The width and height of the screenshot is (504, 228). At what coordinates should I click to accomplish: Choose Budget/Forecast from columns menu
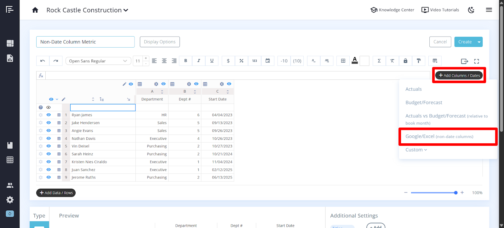pyautogui.click(x=424, y=103)
